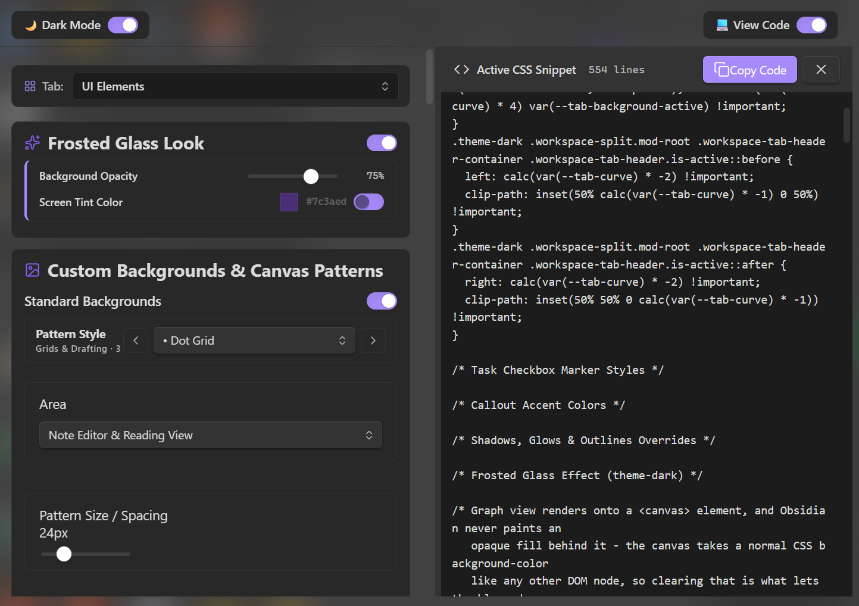Viewport: 859px width, 606px height.
Task: Toggle the View Code switch
Action: (x=811, y=25)
